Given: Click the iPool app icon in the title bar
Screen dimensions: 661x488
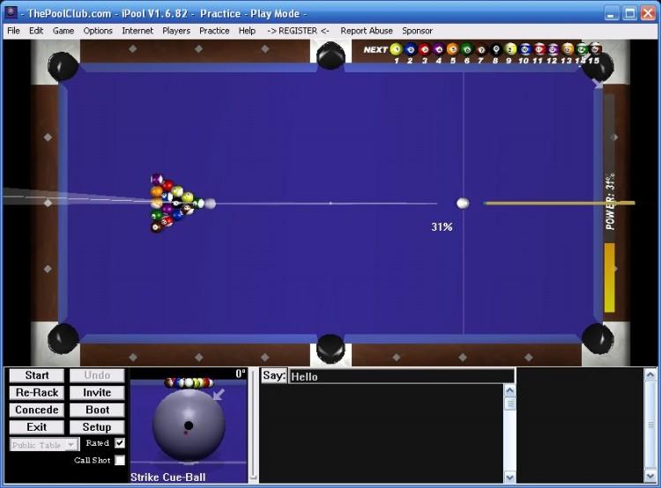Looking at the screenshot, I should coord(11,13).
